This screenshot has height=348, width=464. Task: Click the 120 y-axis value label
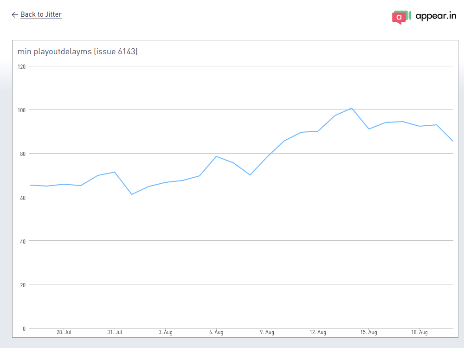click(x=21, y=66)
